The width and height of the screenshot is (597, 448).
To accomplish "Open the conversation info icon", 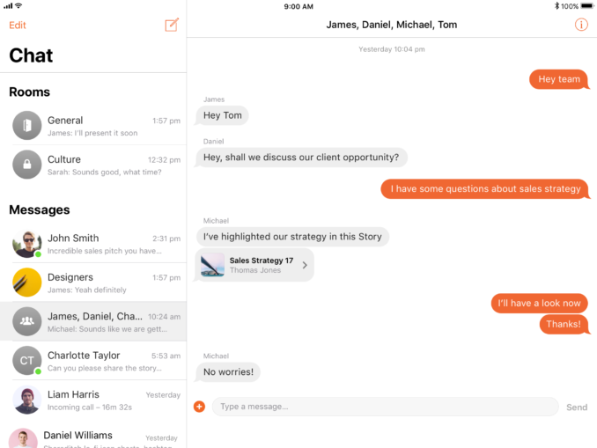I will coord(580,25).
